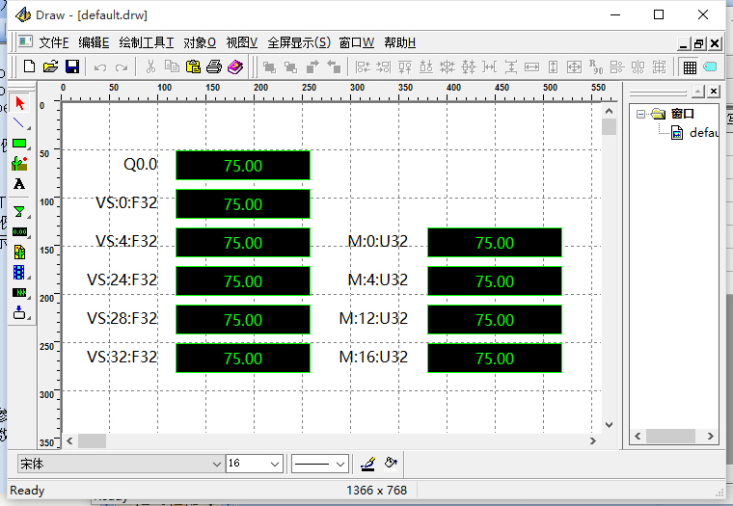Restore the inner document window
This screenshot has height=506, width=733.
tap(699, 43)
